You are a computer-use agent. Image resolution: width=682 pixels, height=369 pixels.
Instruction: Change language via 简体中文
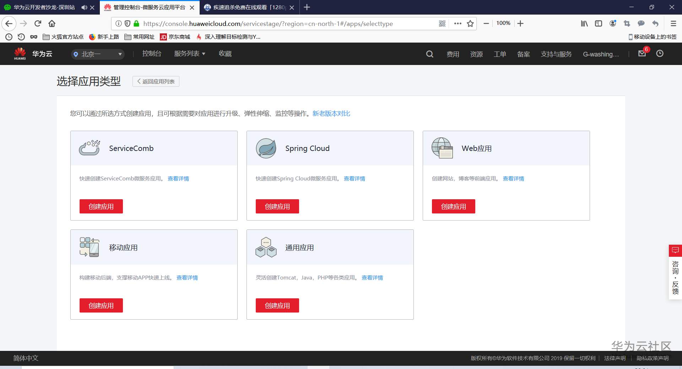click(26, 358)
